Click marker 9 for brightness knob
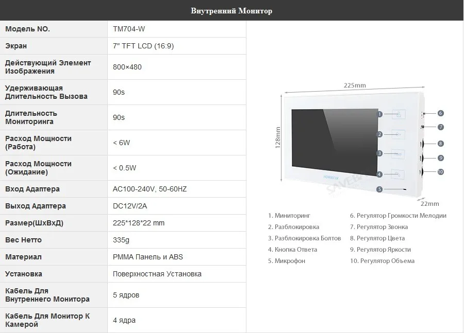 [441, 158]
